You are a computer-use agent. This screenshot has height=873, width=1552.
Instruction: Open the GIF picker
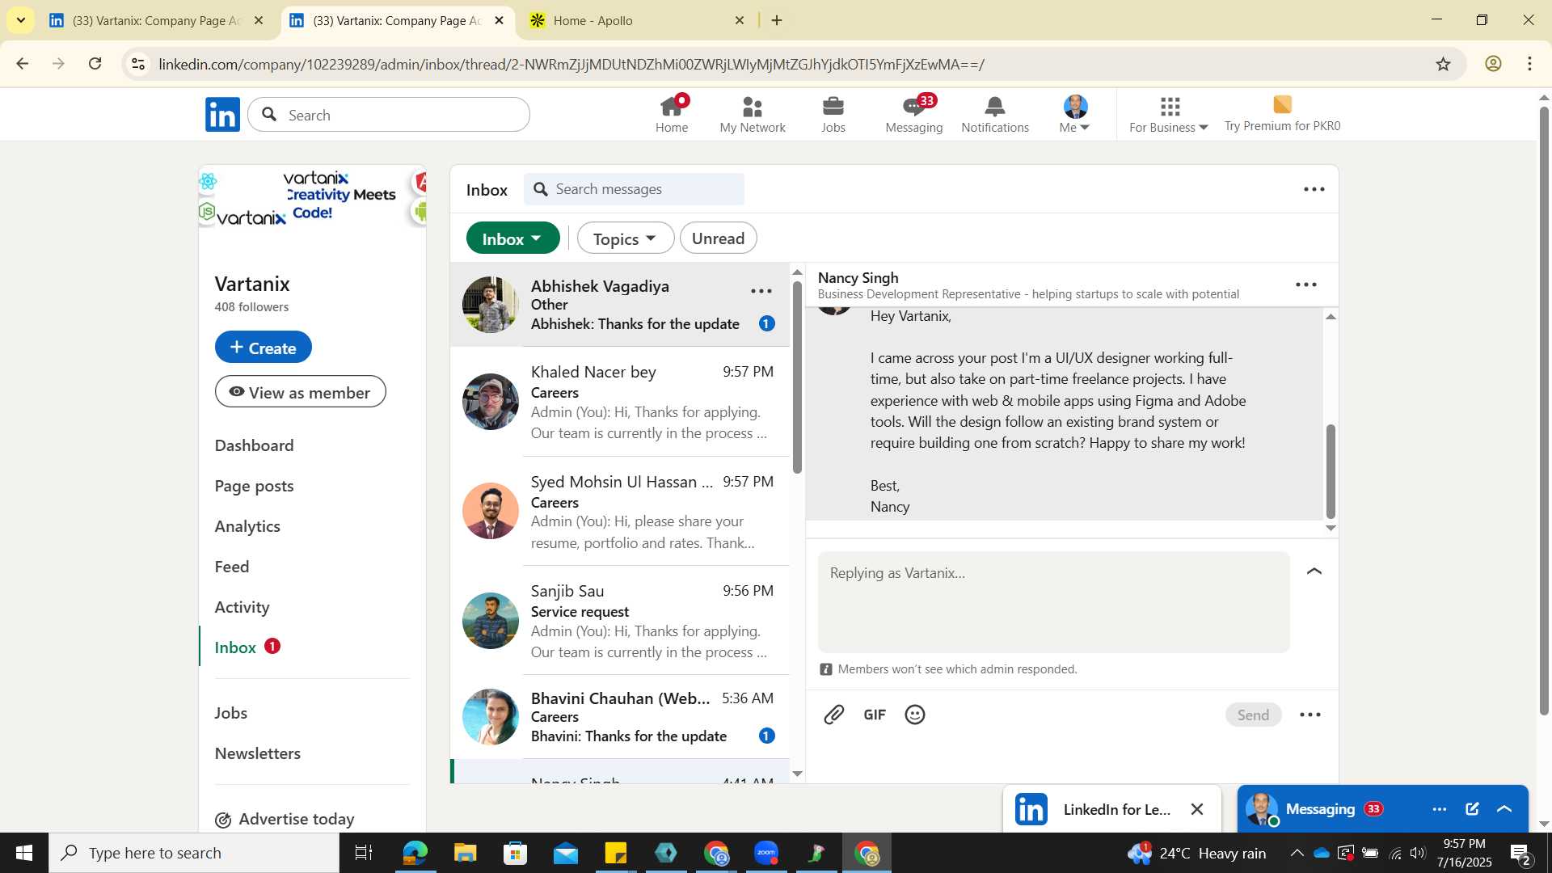(x=875, y=715)
